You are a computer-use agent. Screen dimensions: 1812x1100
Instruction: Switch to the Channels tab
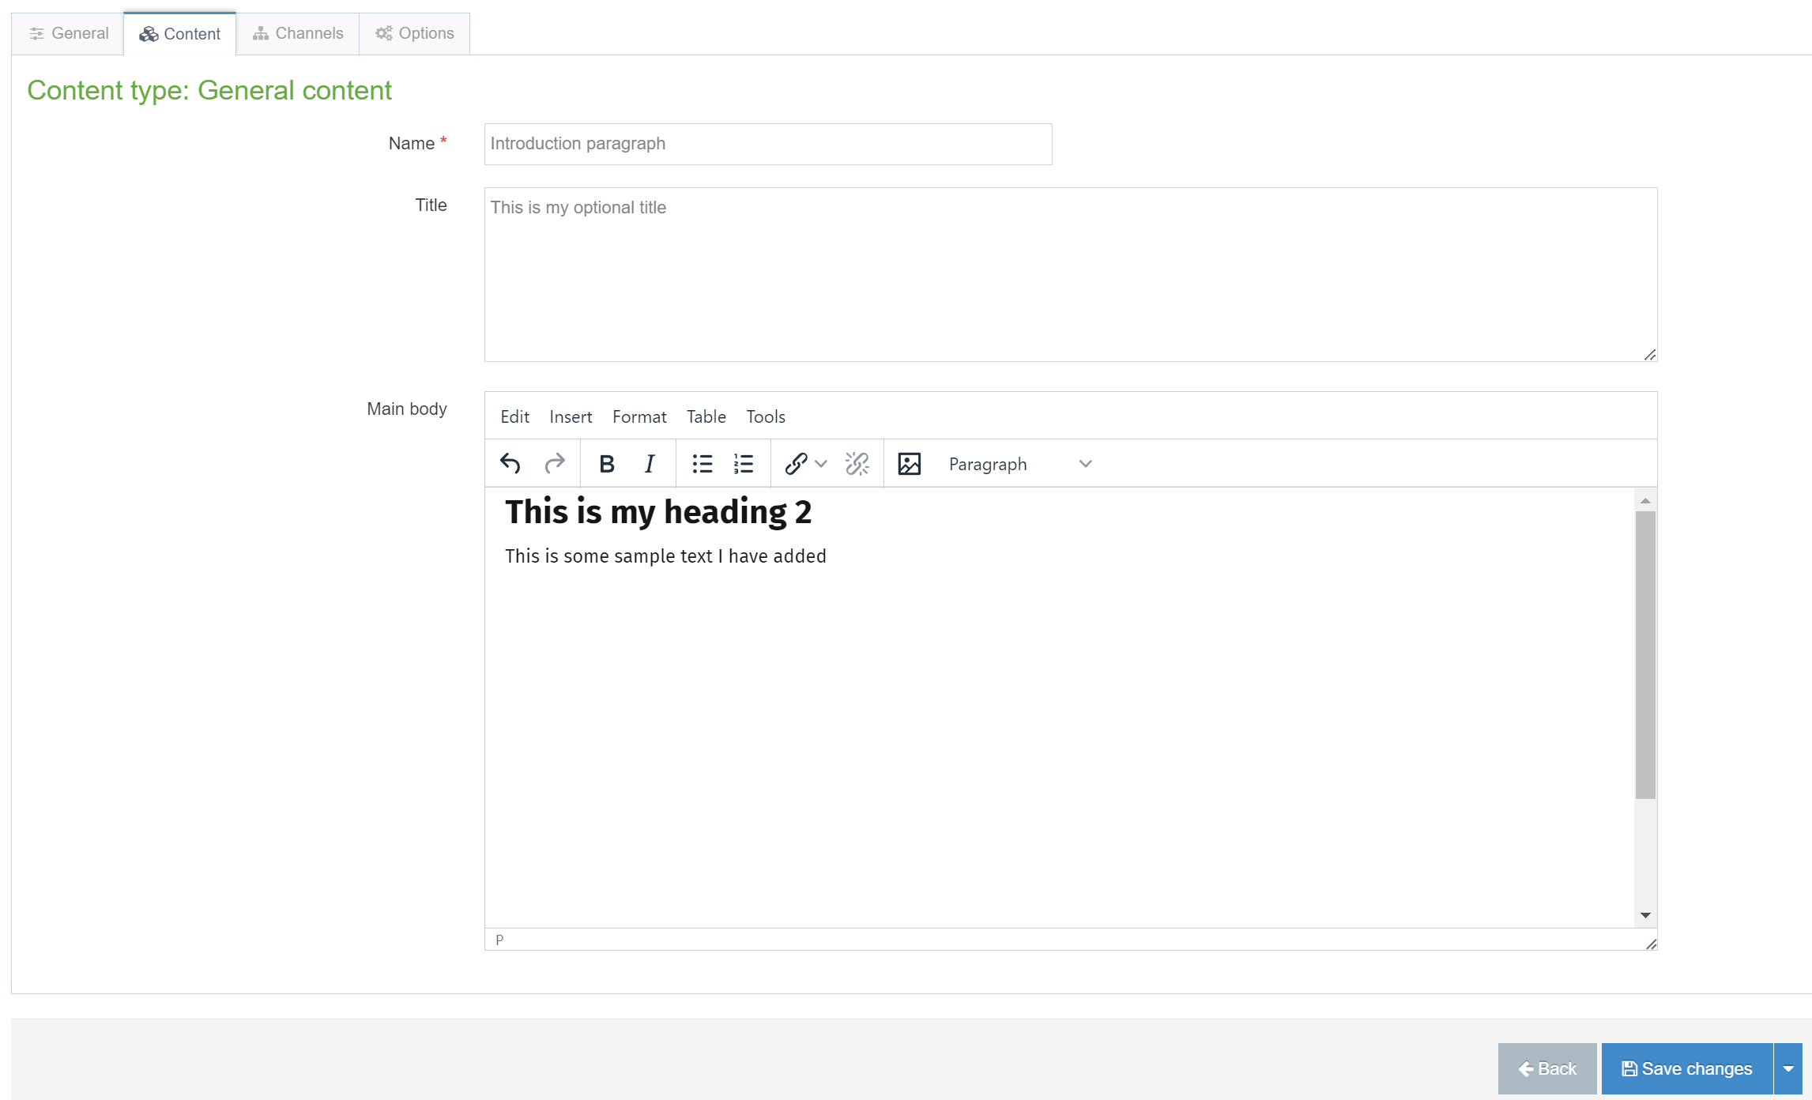coord(298,33)
